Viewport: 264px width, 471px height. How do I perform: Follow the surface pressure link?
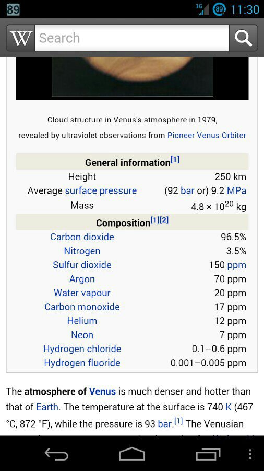point(101,190)
